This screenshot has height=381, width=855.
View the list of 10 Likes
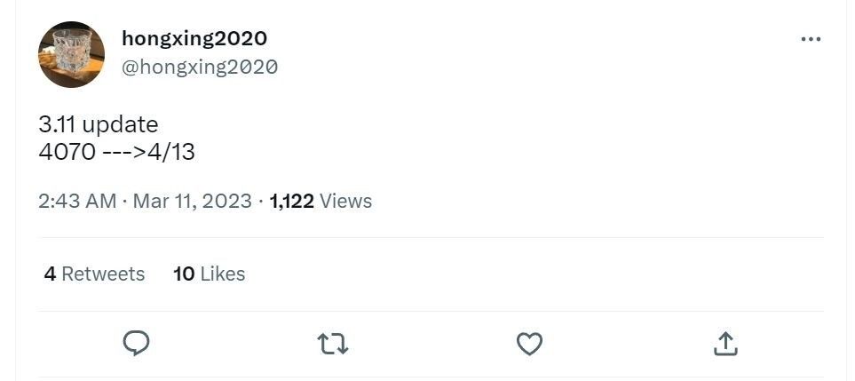click(x=209, y=274)
